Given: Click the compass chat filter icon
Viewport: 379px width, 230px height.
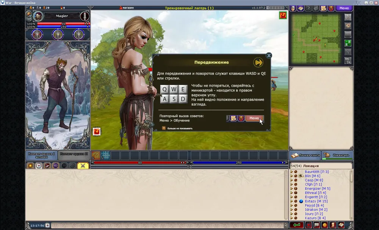Looking at the screenshot, I should (39, 166).
